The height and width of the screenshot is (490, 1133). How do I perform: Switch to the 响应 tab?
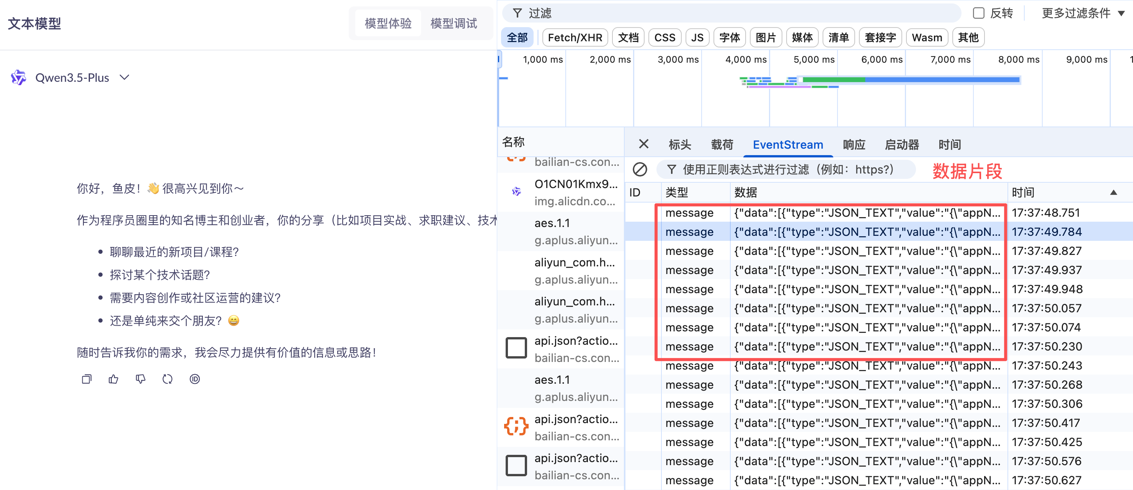(x=854, y=144)
